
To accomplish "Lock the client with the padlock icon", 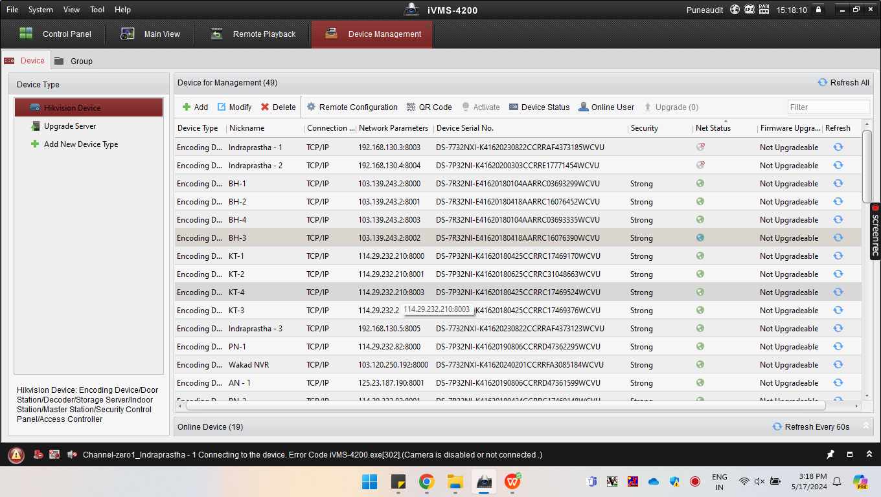I will pyautogui.click(x=819, y=10).
